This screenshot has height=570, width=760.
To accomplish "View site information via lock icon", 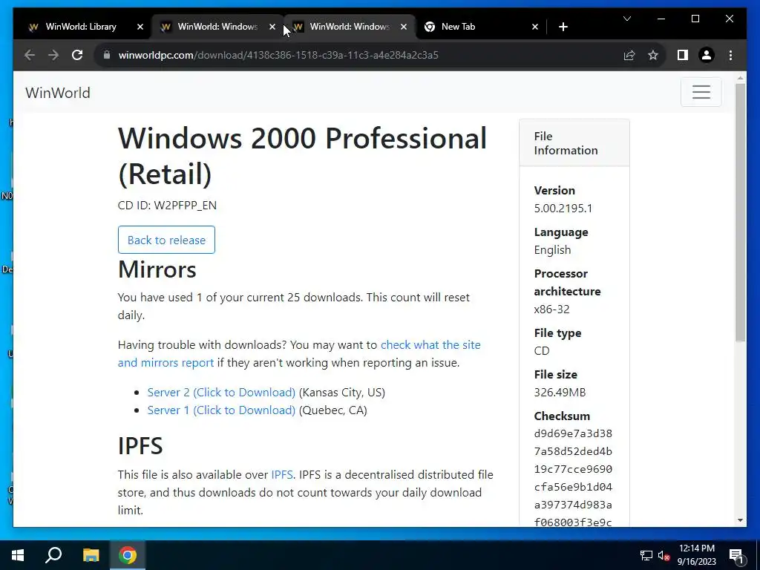I will [x=107, y=55].
